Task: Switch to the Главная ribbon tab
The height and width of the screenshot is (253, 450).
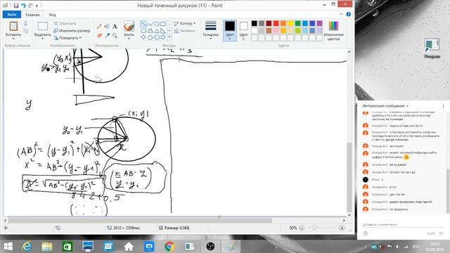Action: (32, 15)
